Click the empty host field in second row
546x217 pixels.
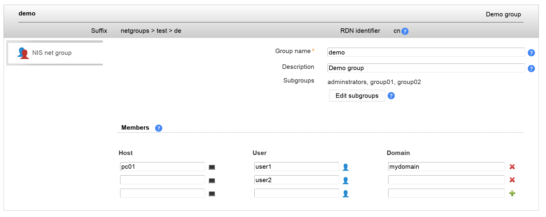[162, 180]
